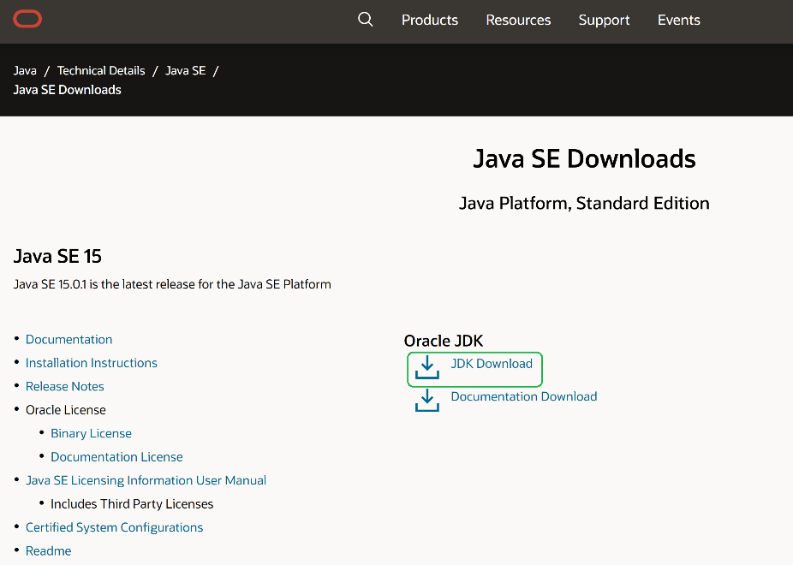Screen dimensions: 793x565
Task: Open the Documentation License link
Action: point(116,457)
